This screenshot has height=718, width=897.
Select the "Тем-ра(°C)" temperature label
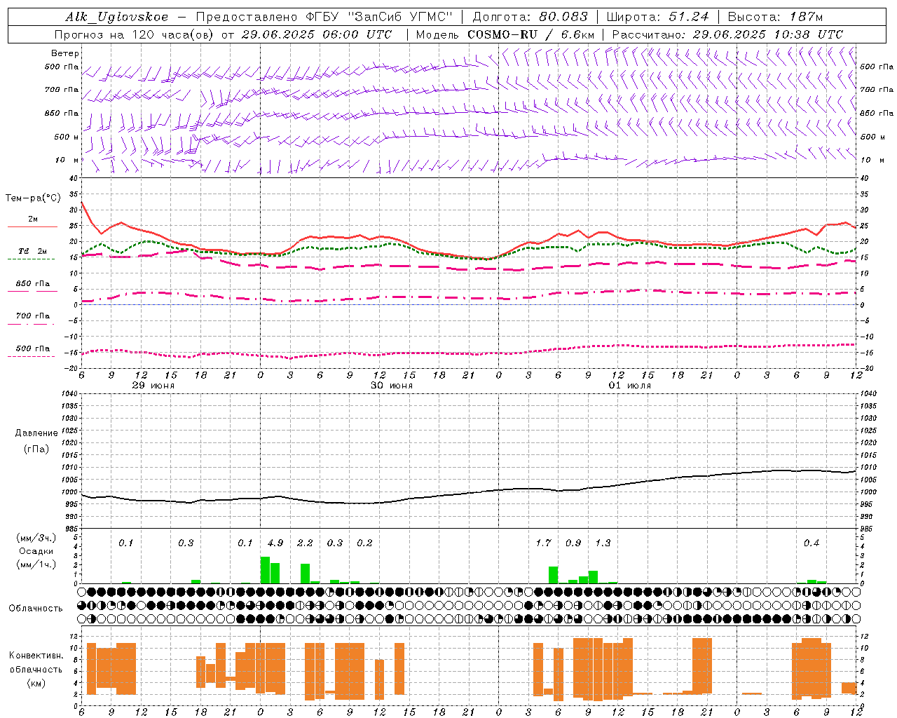pos(33,198)
